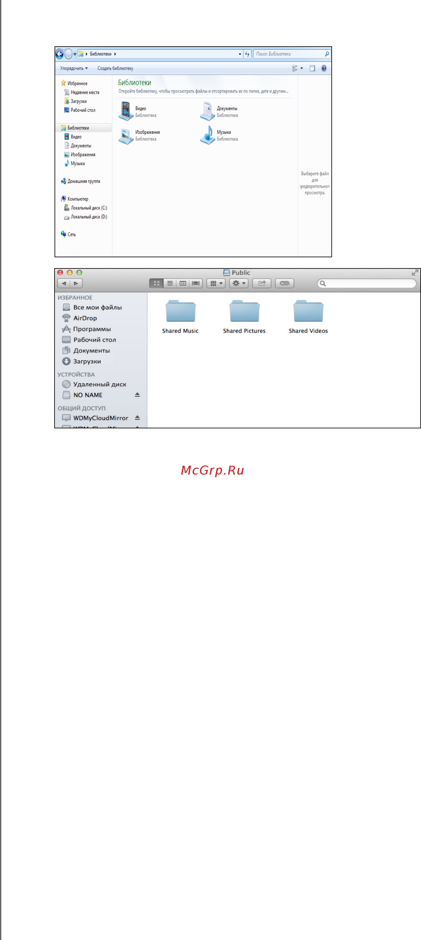This screenshot has width=421, height=940.
Task: Select Локальный диск (C:) in sidebar
Action: click(x=86, y=208)
